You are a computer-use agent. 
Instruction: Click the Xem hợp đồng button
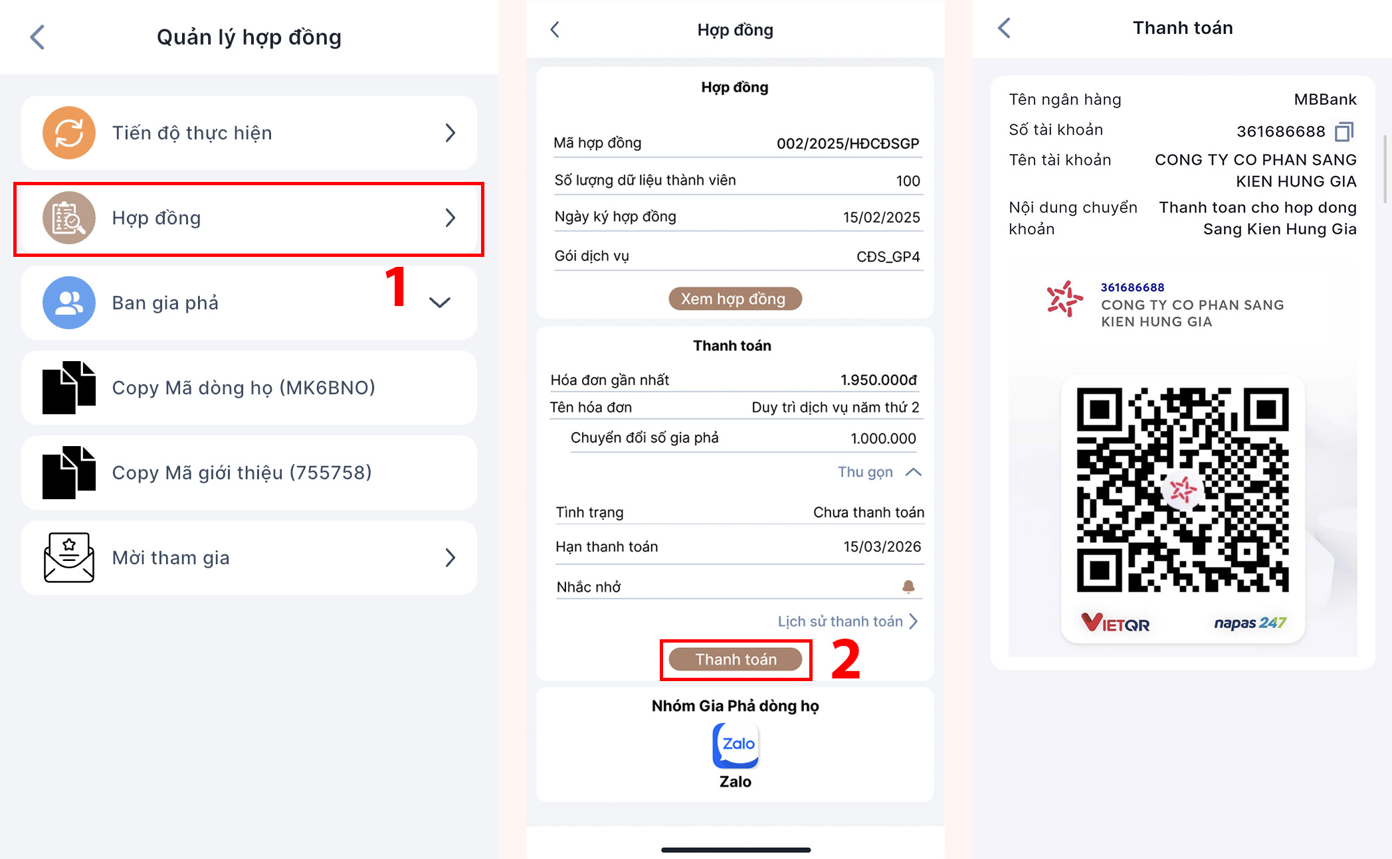(735, 299)
